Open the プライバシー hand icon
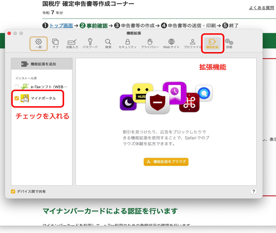The image size is (276, 233). point(150,43)
